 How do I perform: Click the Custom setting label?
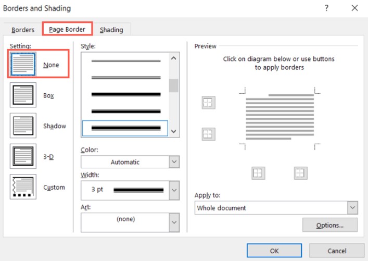pos(54,188)
